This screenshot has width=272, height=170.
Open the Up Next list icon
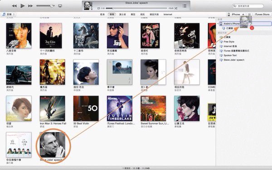(185, 6)
